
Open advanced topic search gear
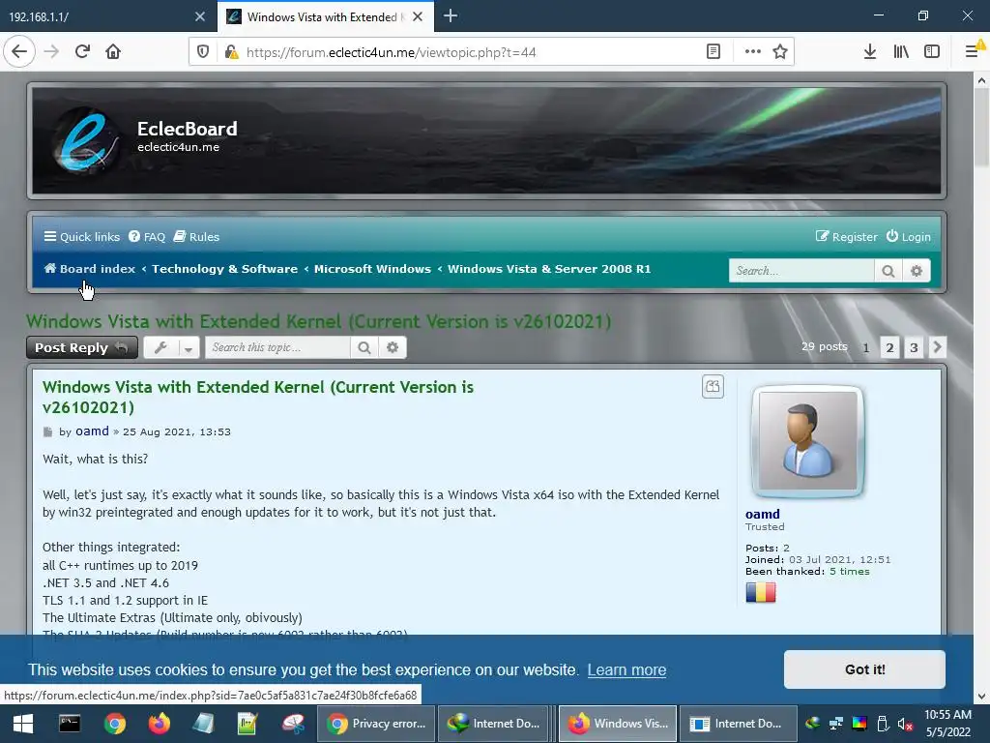click(393, 347)
